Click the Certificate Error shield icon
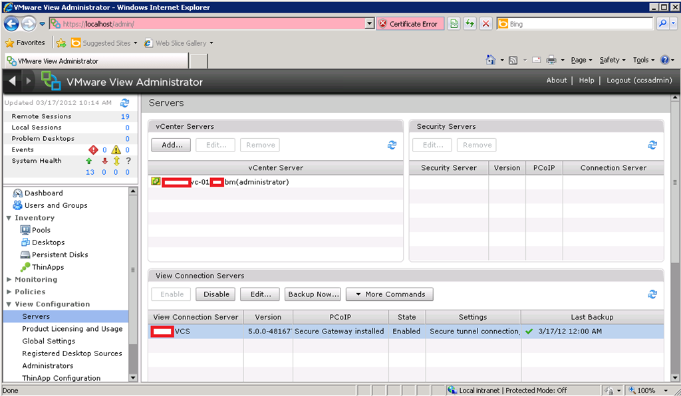The height and width of the screenshot is (396, 681). 382,24
